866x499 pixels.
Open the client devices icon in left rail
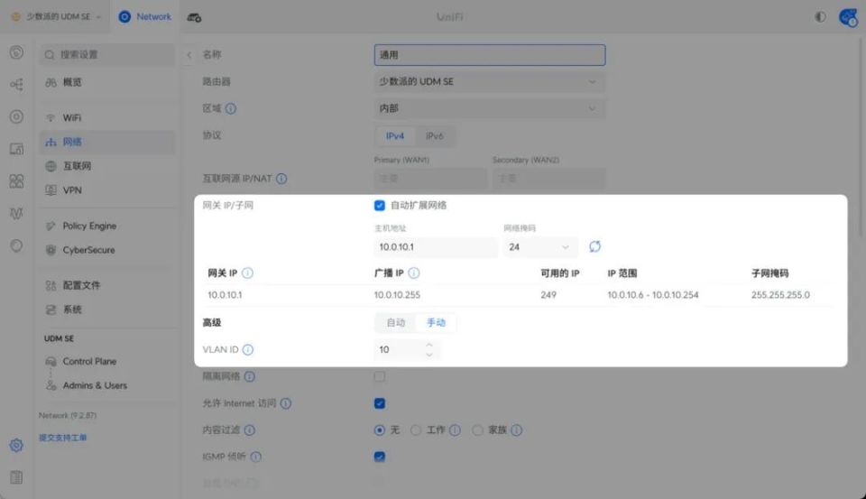[16, 149]
